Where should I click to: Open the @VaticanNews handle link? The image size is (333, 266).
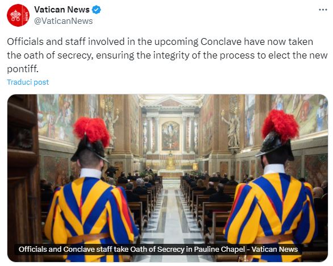pos(63,21)
